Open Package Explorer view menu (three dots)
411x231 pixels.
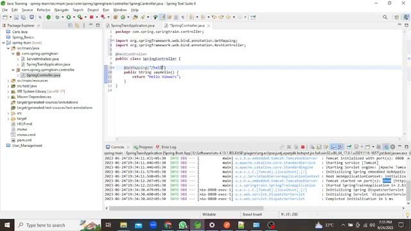[x=84, y=26]
